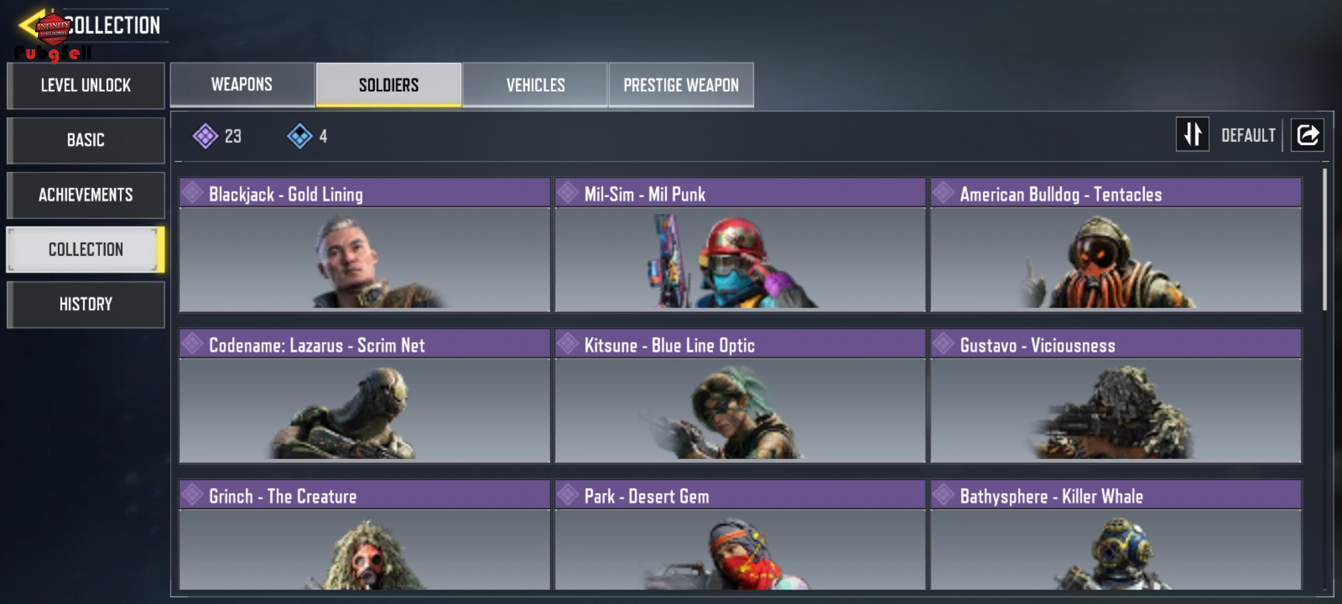
Task: Select the BASIC sidebar button
Action: click(x=86, y=140)
